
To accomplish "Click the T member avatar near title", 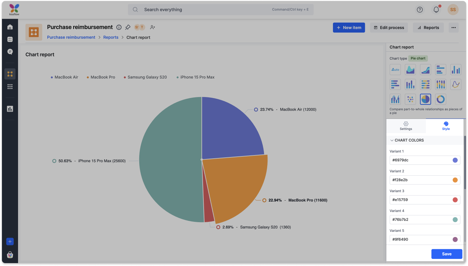I will coord(142,27).
